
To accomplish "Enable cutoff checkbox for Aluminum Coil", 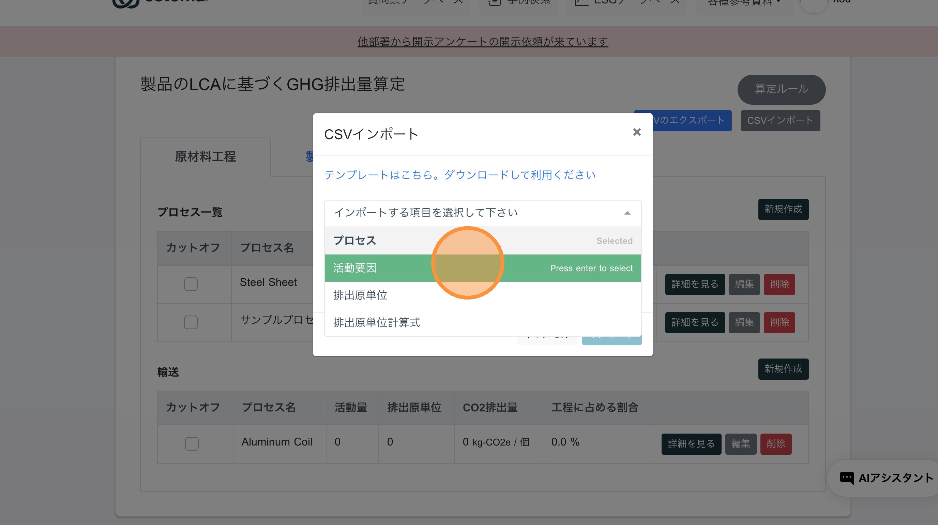I will [x=192, y=444].
